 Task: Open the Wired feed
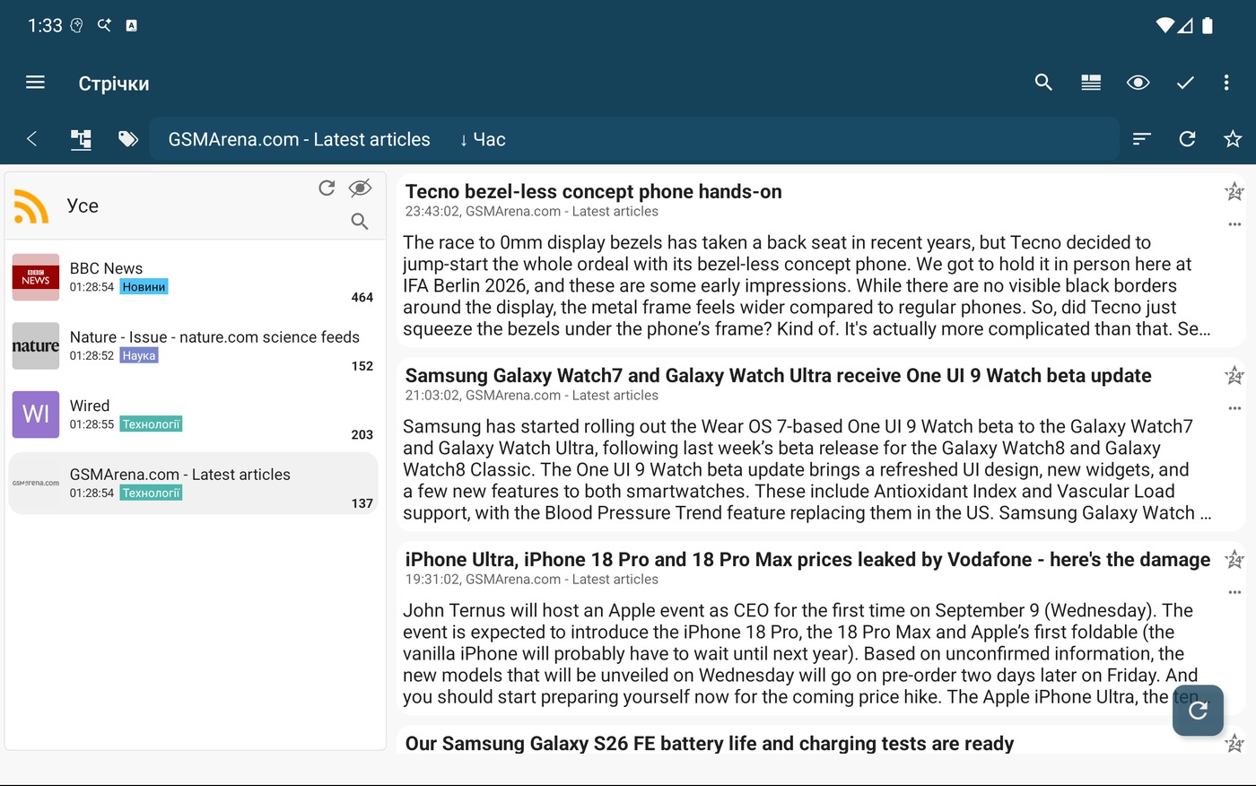coord(194,415)
